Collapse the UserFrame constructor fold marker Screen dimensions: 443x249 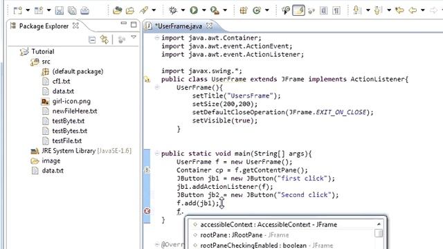pos(157,88)
